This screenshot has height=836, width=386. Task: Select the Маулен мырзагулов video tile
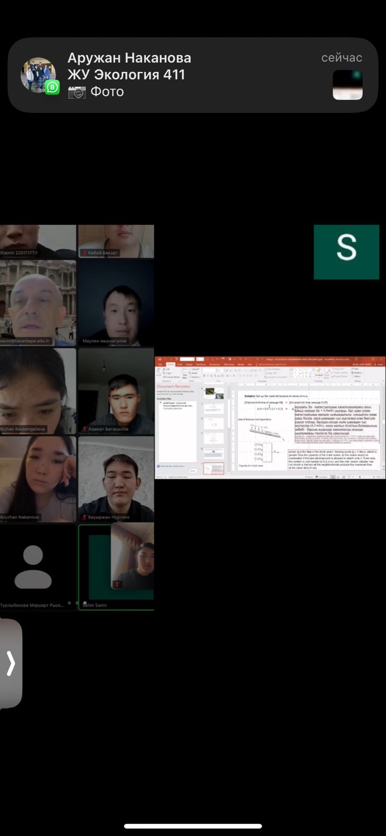point(116,303)
